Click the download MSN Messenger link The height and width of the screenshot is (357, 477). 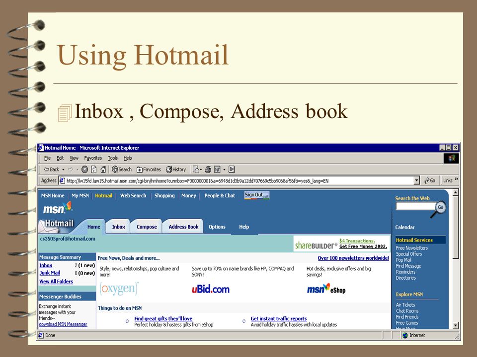63,324
